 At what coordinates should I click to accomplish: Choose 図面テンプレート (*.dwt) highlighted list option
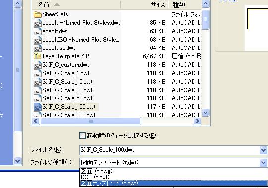pyautogui.click(x=174, y=183)
